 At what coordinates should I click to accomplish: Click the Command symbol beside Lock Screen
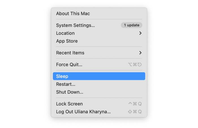pos(135,104)
